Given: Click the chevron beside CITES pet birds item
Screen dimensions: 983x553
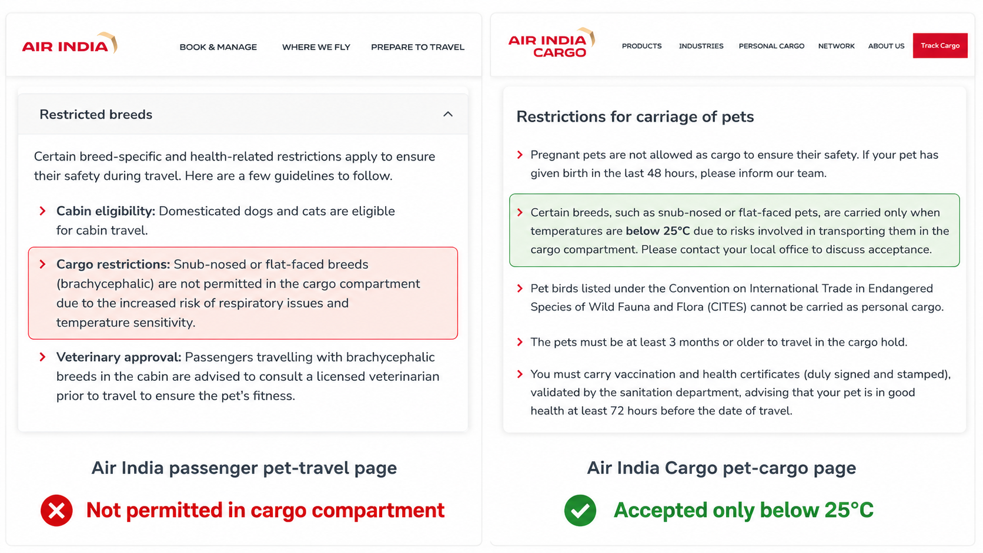Looking at the screenshot, I should click(520, 289).
